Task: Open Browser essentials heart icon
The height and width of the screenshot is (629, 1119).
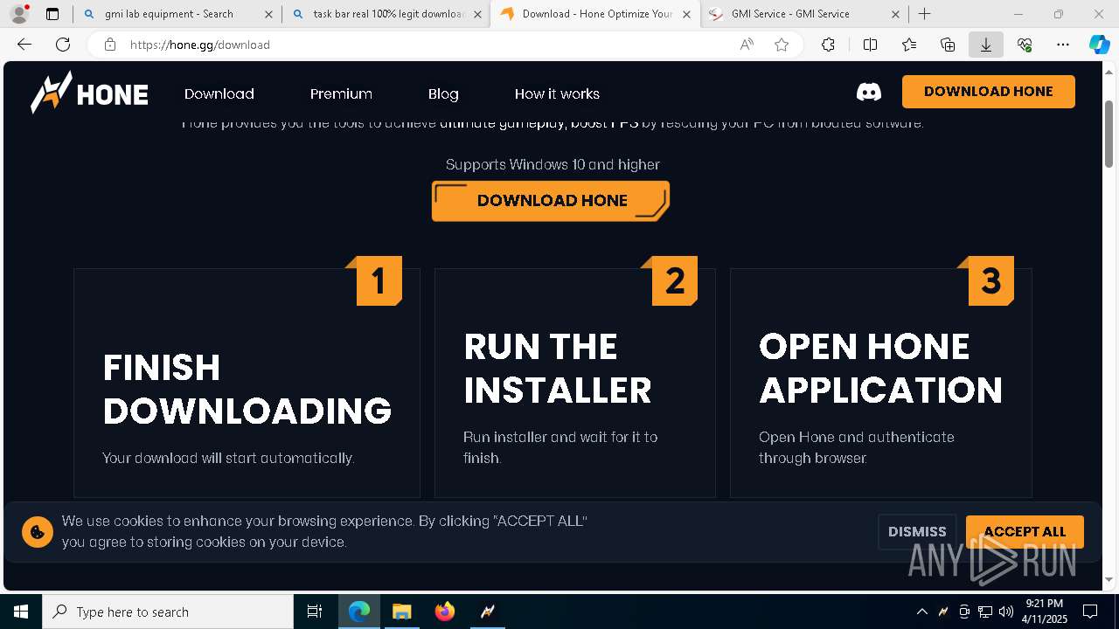Action: (1025, 45)
